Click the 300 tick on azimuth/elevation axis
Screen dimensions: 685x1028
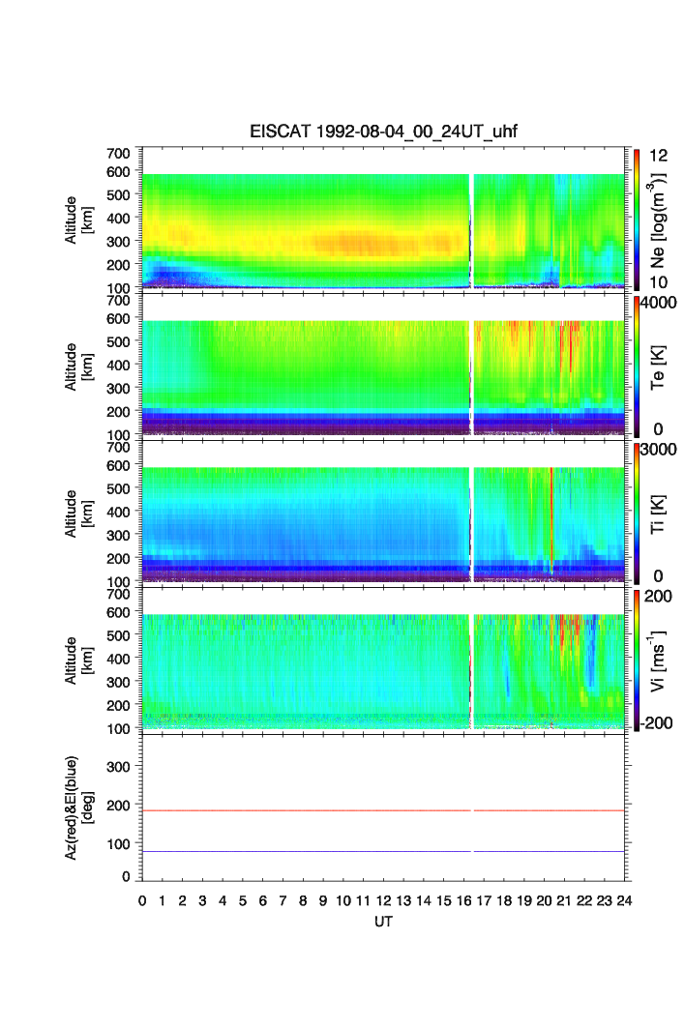tap(118, 767)
